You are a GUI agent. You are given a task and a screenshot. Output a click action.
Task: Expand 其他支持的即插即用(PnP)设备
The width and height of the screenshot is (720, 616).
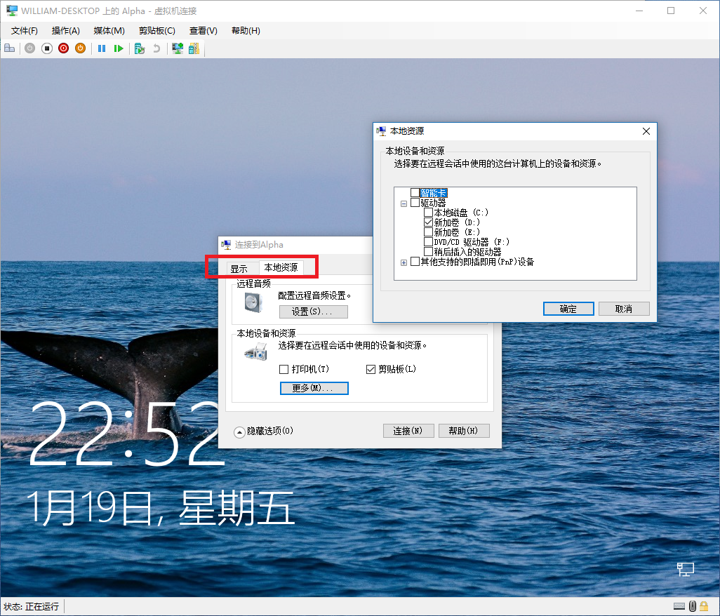[404, 261]
